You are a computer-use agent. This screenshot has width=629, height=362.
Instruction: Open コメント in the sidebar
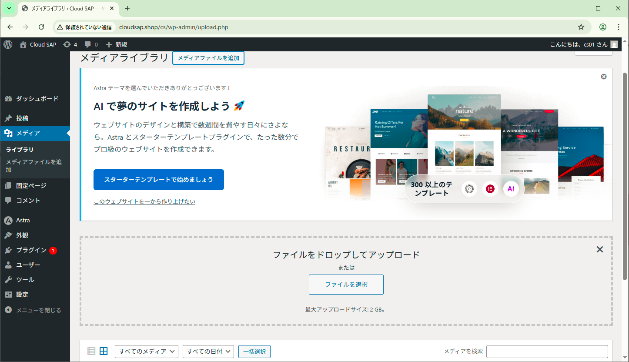coord(35,201)
